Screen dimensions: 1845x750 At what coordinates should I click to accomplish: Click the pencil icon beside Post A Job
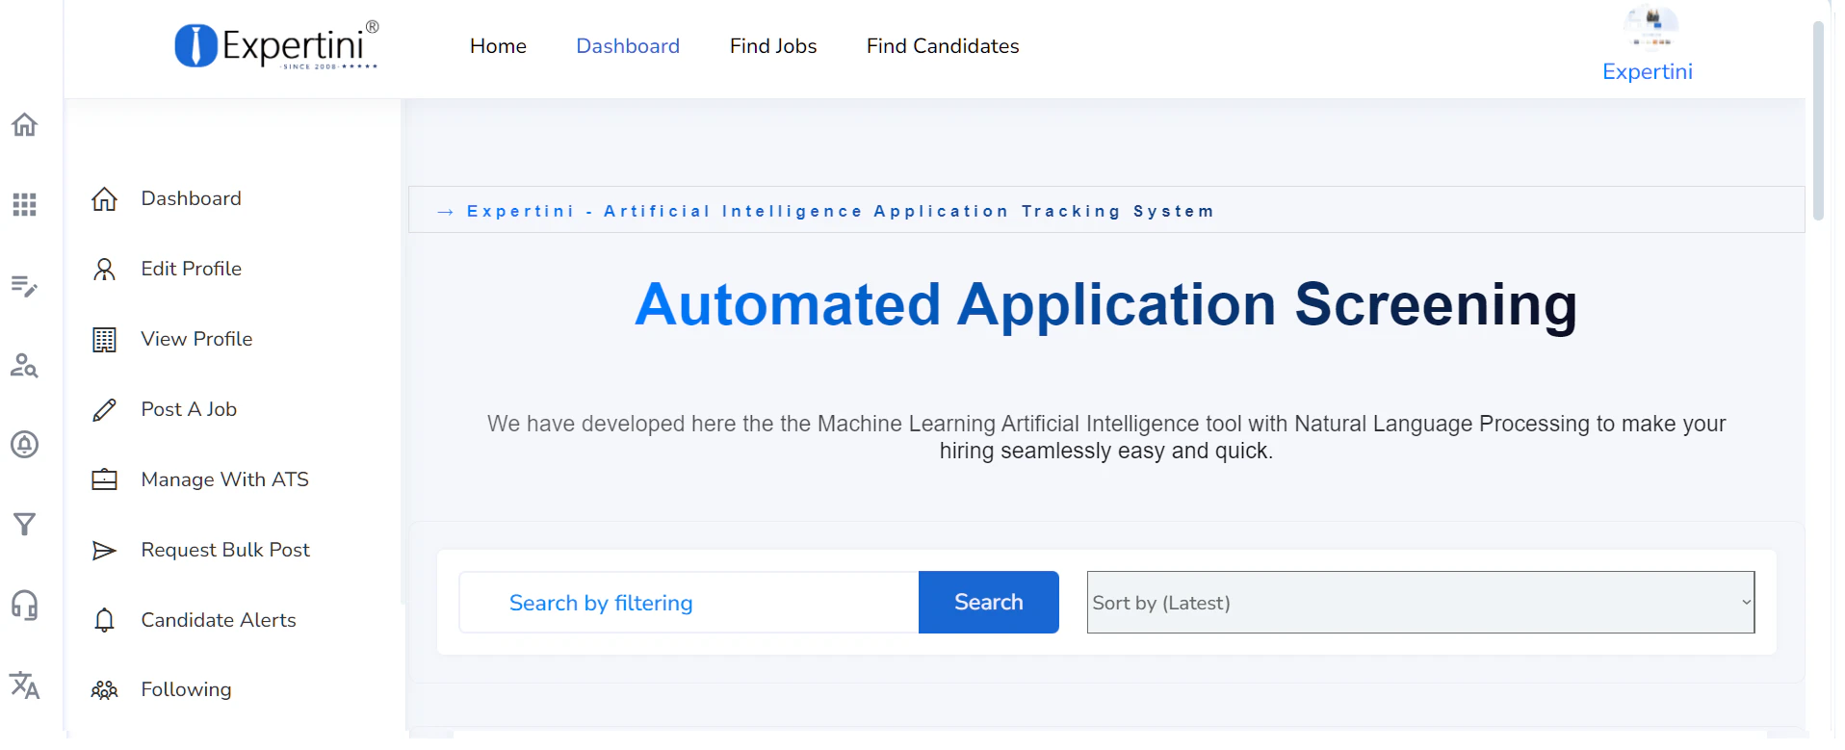point(104,410)
